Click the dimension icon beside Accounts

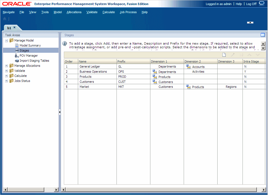(x=187, y=66)
